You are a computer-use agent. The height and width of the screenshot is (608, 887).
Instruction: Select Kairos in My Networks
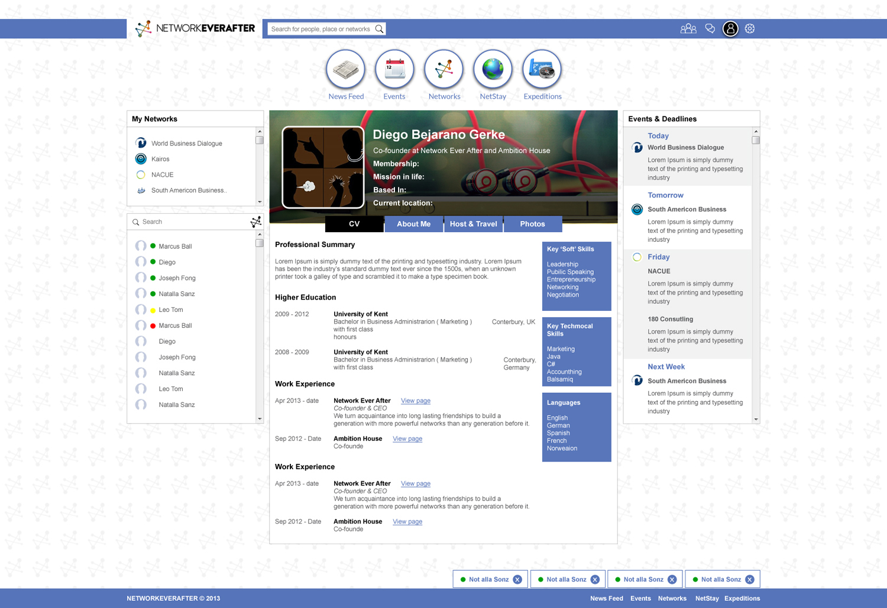click(x=160, y=159)
